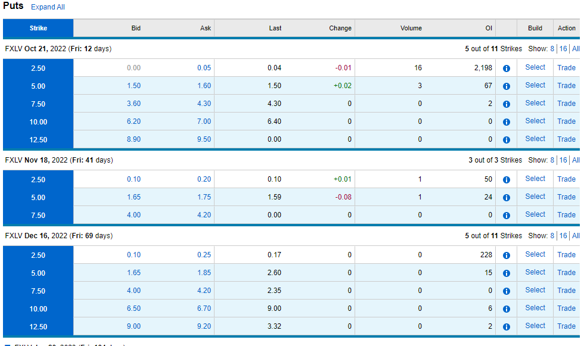Image resolution: width=587 pixels, height=346 pixels.
Task: Open info icon for Dec 16 10.00 put
Action: (506, 309)
